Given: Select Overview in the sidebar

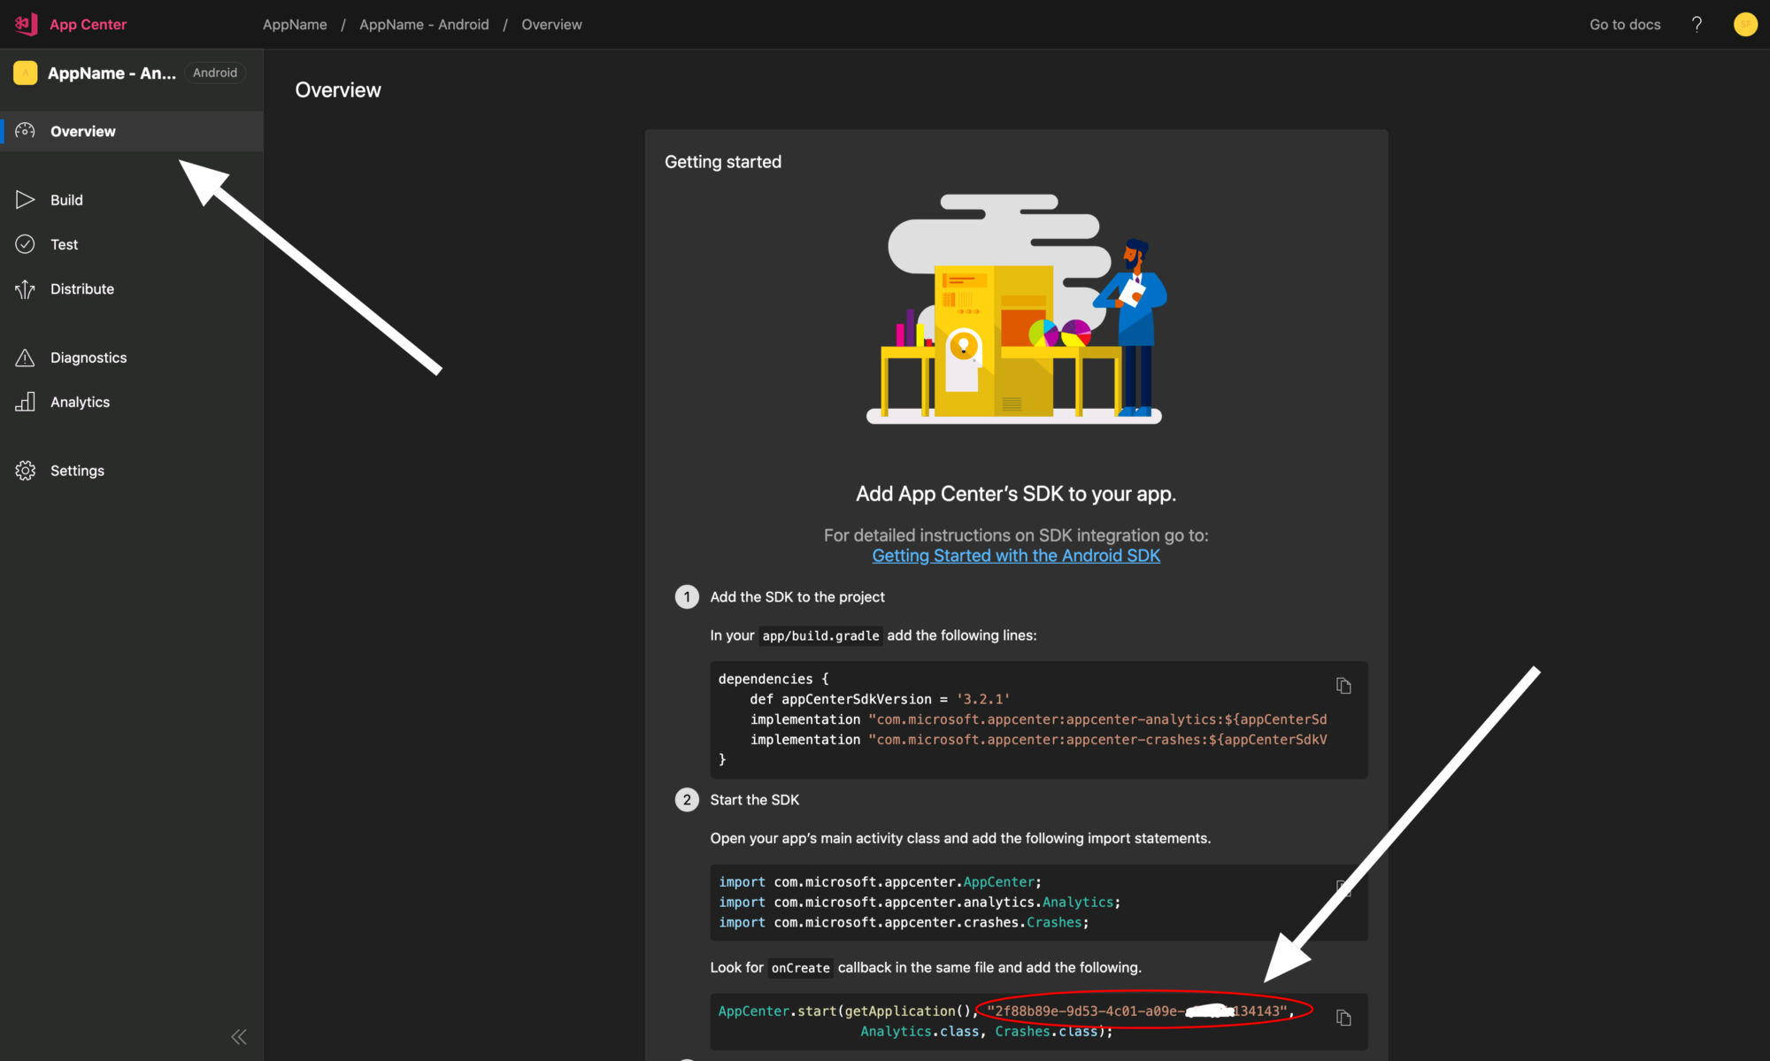Looking at the screenshot, I should click(82, 132).
